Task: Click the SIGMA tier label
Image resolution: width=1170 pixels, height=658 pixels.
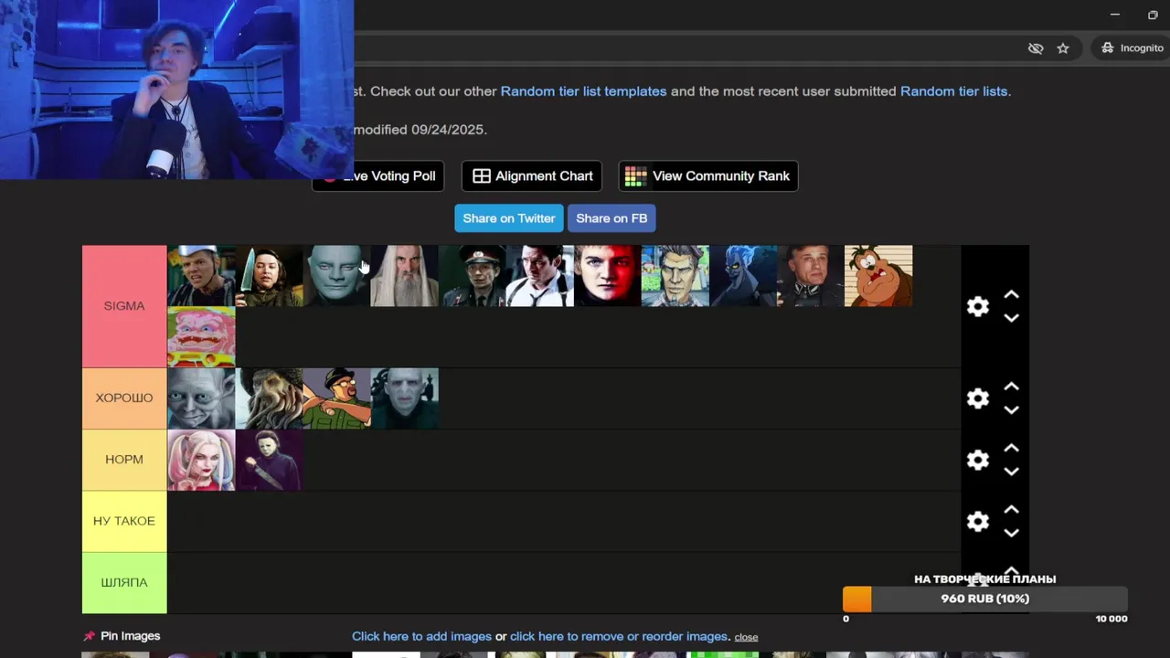Action: (124, 306)
